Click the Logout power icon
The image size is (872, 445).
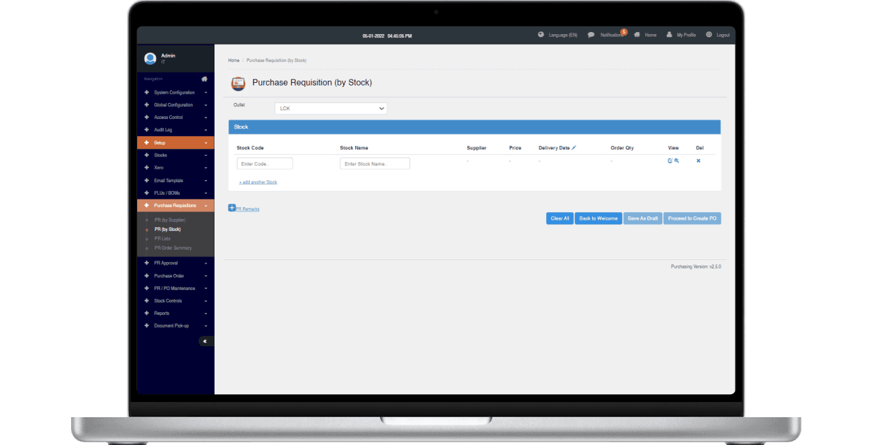pyautogui.click(x=708, y=34)
